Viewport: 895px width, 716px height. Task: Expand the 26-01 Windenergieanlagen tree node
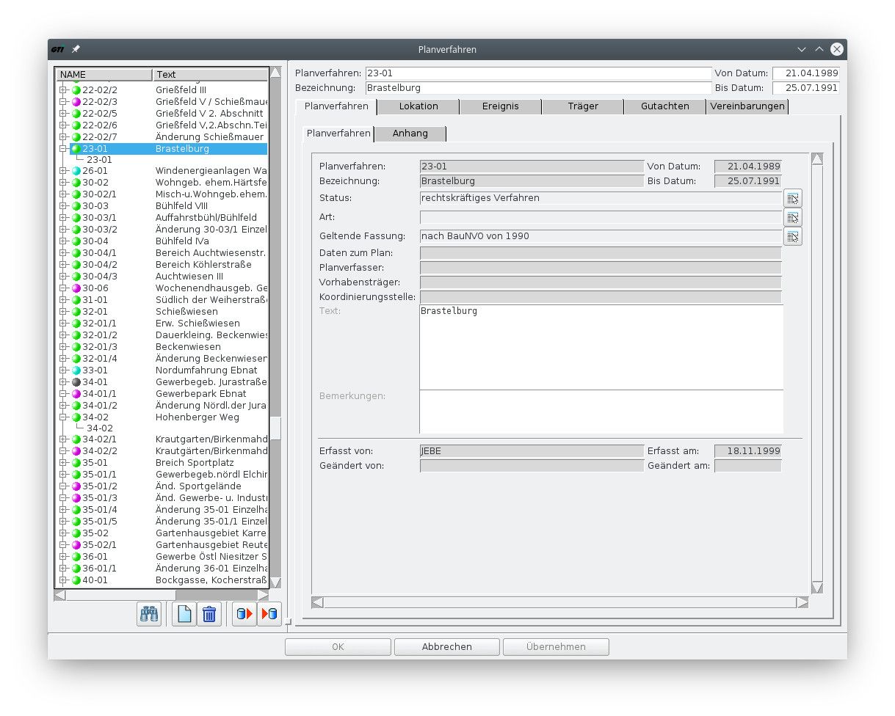(63, 171)
